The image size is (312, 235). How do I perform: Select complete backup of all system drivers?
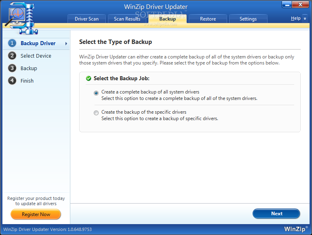point(96,93)
